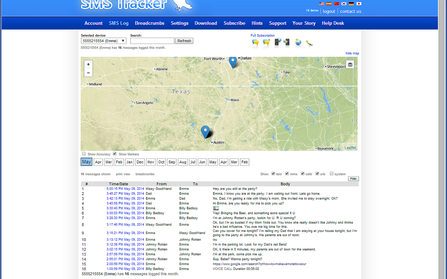447x279 pixels.
Task: Go to the Settings menu
Action: click(179, 23)
